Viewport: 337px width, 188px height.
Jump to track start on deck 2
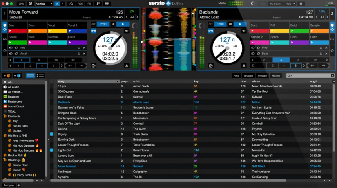tap(230, 24)
